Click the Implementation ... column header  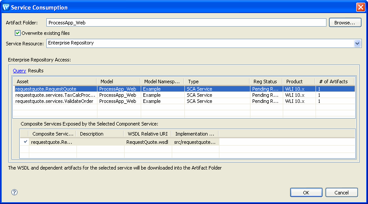tap(195, 134)
